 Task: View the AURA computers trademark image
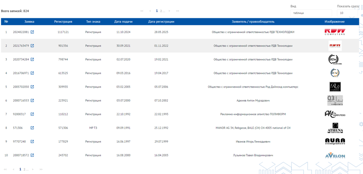tap(335, 141)
